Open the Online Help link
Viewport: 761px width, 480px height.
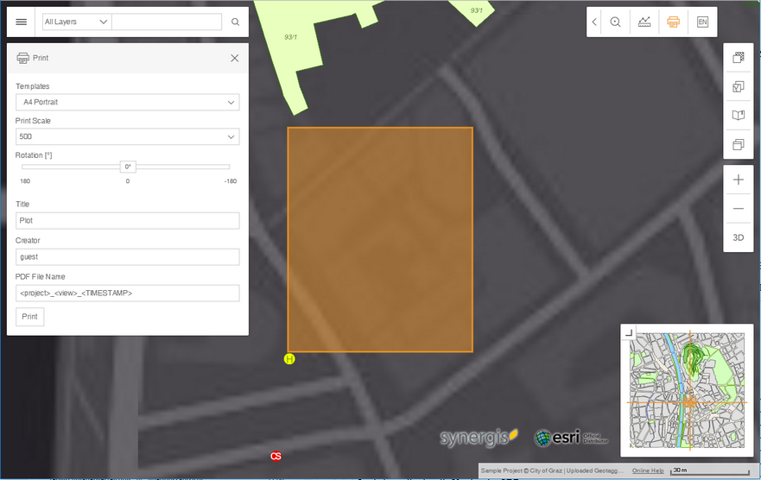pos(648,471)
